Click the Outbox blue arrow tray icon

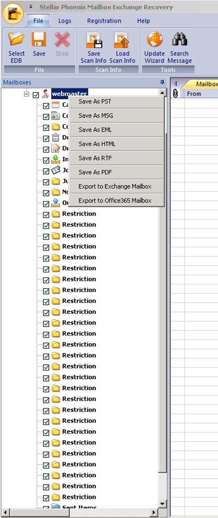(x=56, y=203)
